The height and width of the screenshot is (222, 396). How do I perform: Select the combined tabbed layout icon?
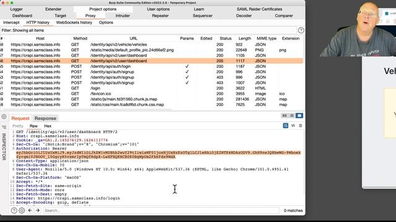299,115
